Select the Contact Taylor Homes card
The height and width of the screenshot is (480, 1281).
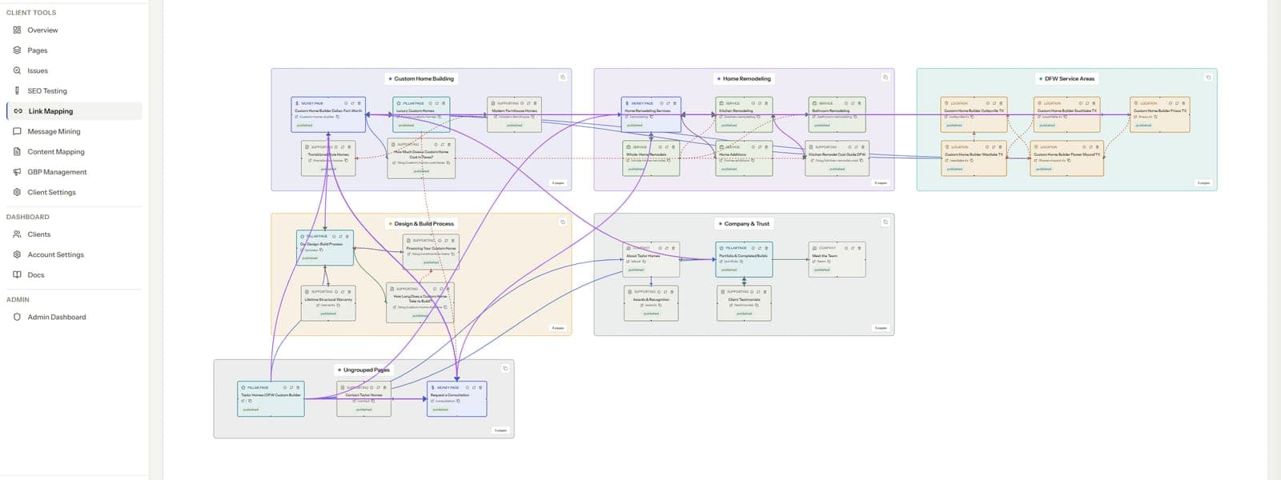coord(363,398)
